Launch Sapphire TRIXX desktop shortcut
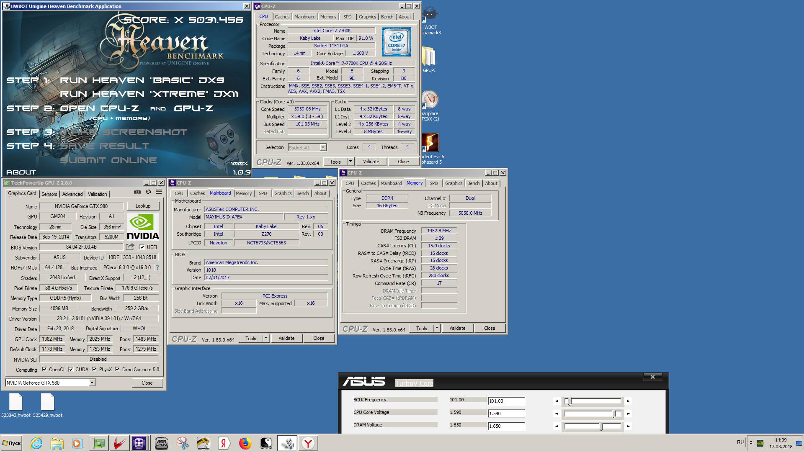This screenshot has width=804, height=452. (x=430, y=106)
